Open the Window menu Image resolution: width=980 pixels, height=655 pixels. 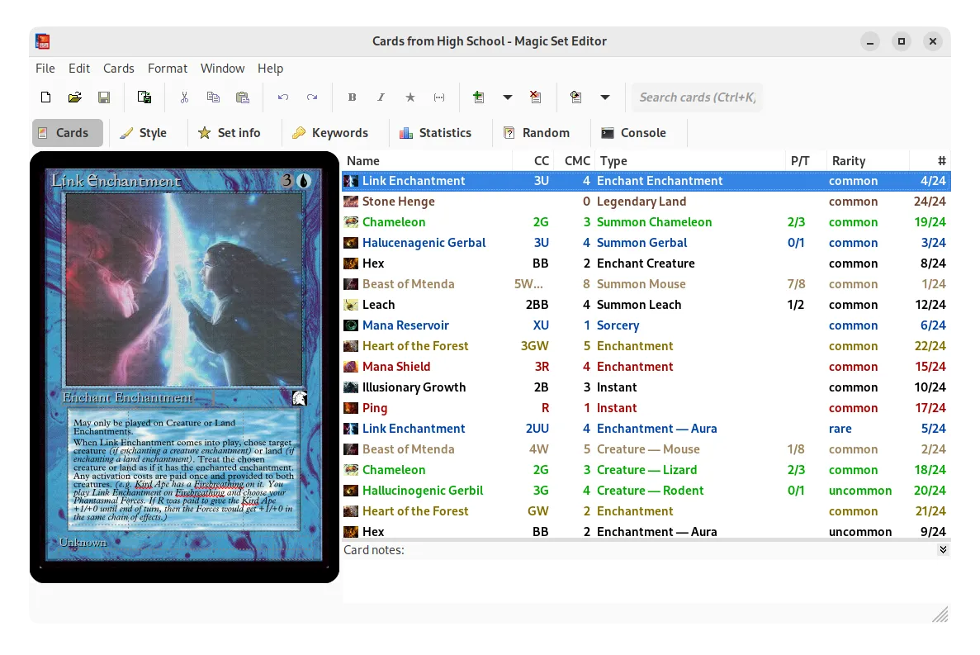222,68
